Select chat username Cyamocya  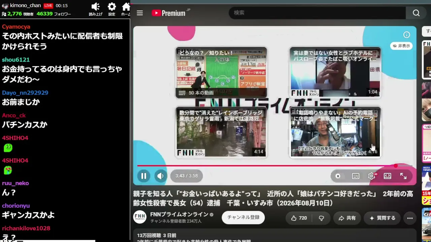[x=16, y=27]
